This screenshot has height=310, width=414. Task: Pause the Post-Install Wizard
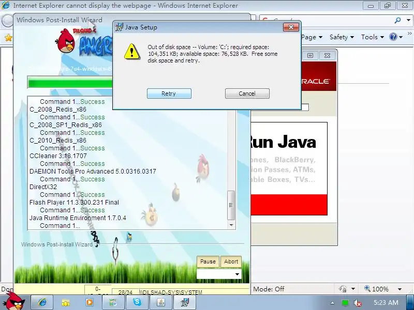(208, 261)
